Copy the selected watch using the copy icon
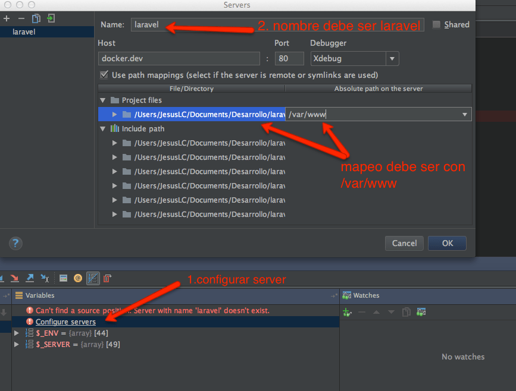Screen dimensions: 516x391 pyautogui.click(x=406, y=312)
